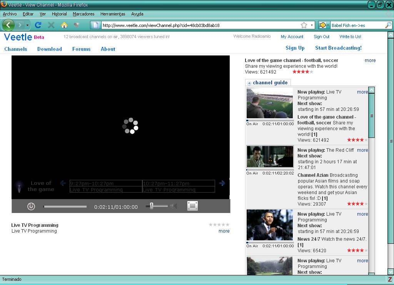Click the player power button icon
394x285 pixels.
click(31, 206)
